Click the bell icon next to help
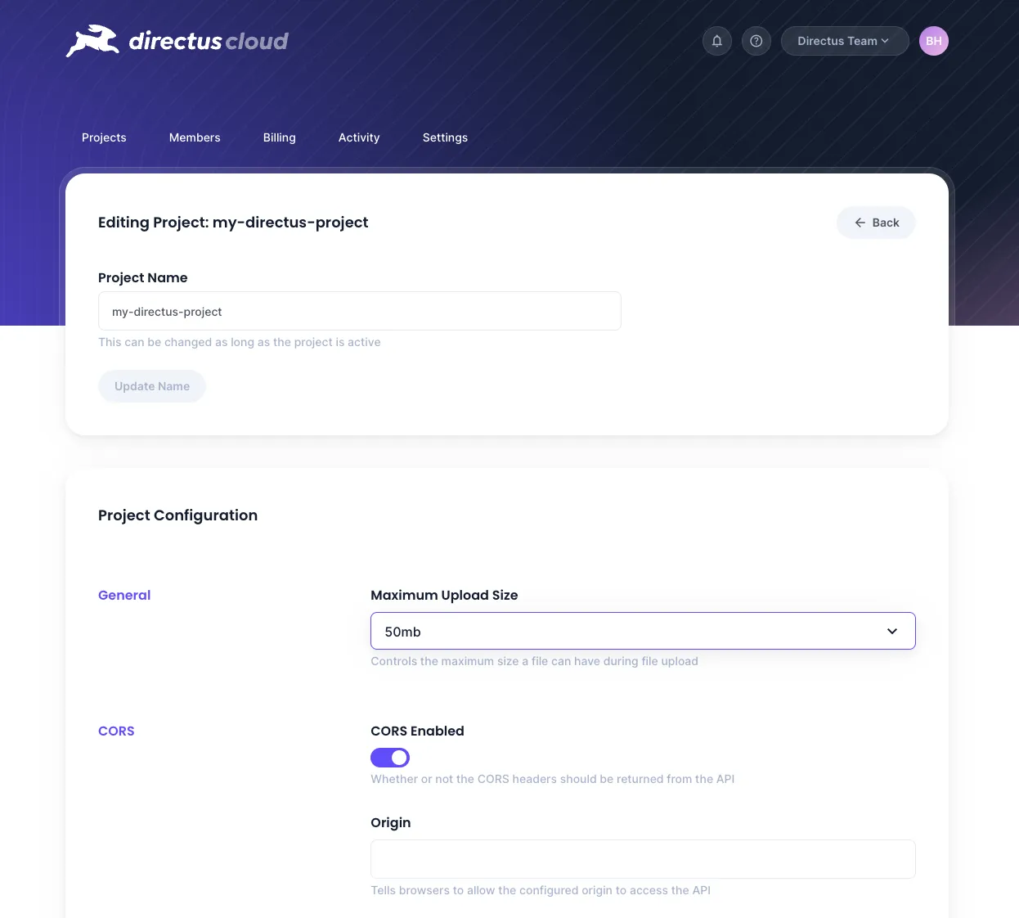The image size is (1019, 918). (x=717, y=41)
